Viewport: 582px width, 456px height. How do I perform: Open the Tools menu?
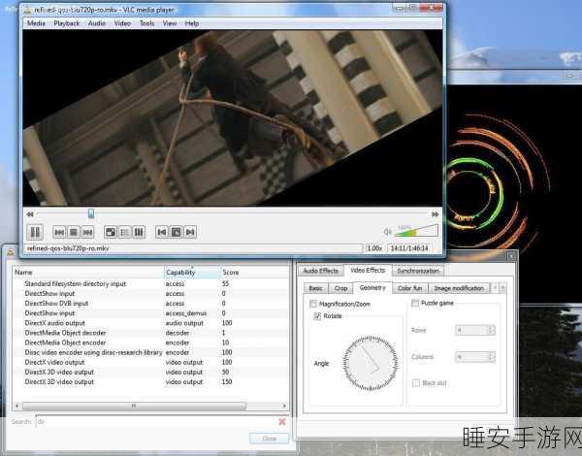(x=146, y=23)
